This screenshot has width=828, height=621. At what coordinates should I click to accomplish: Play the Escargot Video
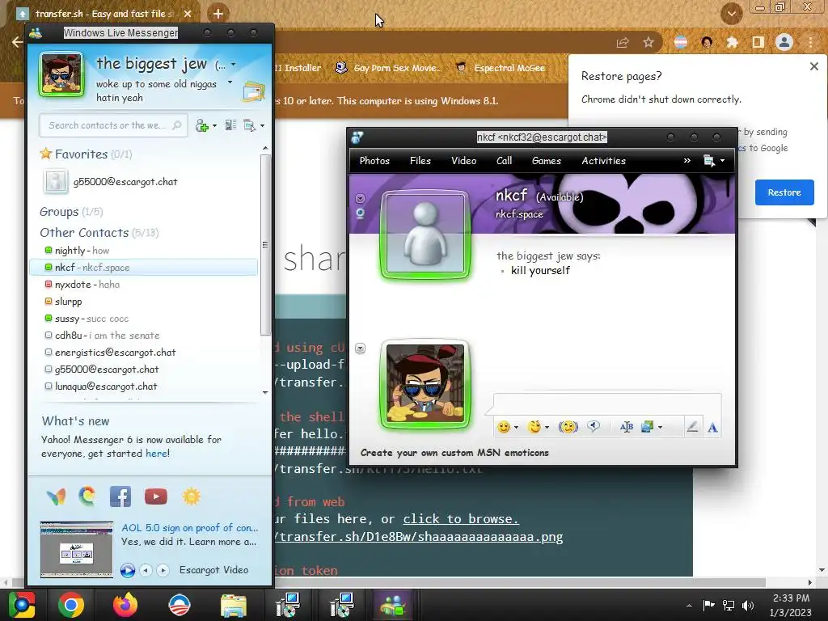[127, 570]
